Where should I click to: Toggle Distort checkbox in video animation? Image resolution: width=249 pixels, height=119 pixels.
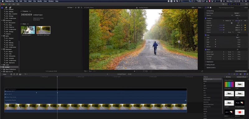pyautogui.click(x=5, y=97)
